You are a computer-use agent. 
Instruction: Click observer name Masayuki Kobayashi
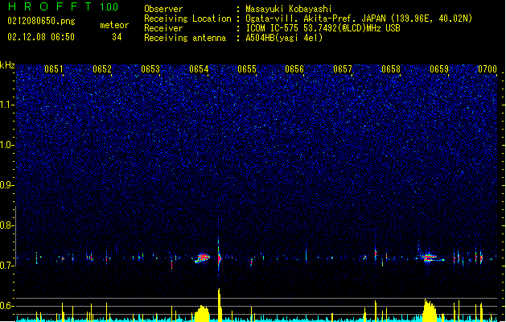pos(289,9)
